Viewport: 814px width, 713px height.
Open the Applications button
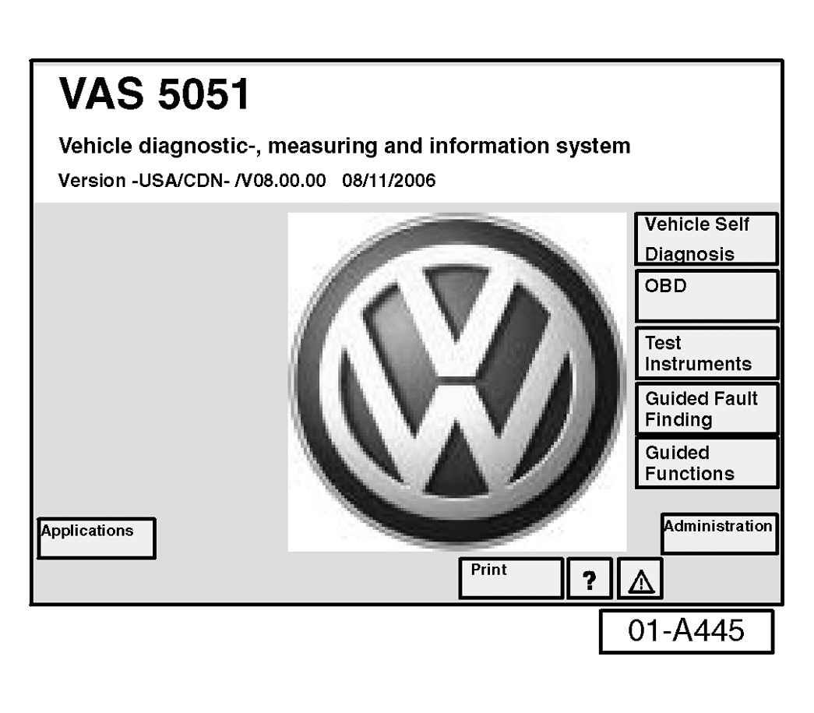click(97, 538)
